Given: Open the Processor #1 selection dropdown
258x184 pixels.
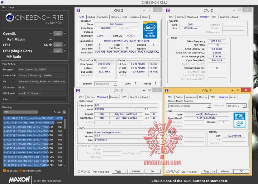Looking at the screenshot, I should click(105, 84).
